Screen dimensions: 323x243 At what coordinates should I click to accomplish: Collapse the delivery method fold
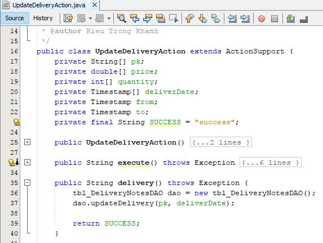(x=27, y=183)
